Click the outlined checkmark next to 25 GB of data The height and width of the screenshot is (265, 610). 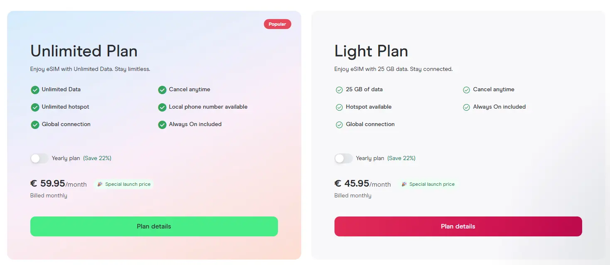pyautogui.click(x=339, y=90)
